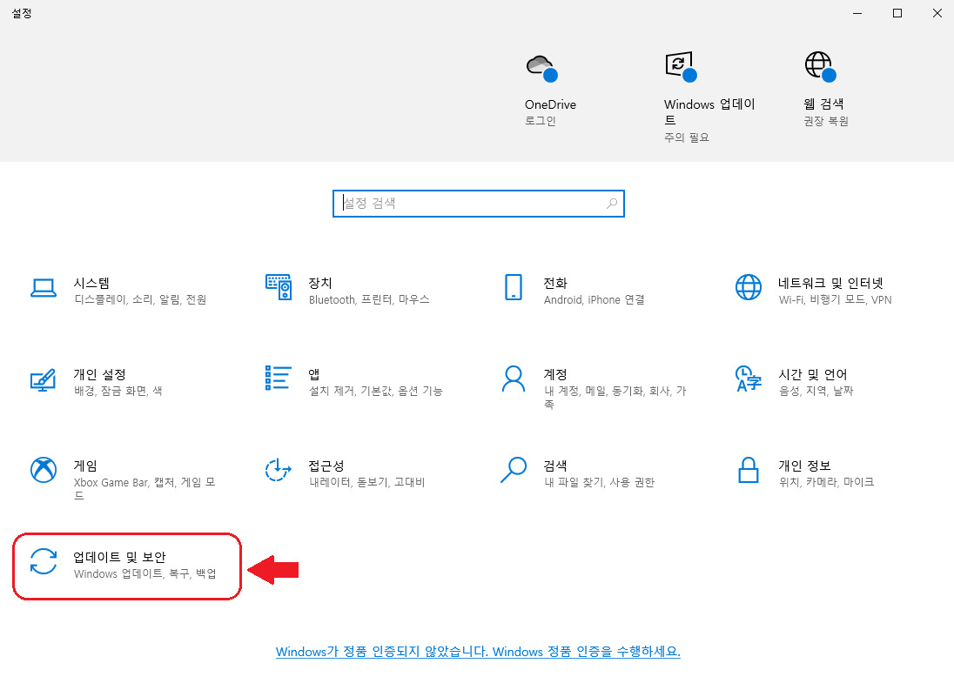
Task: Open the 계정 category title
Action: tap(555, 374)
